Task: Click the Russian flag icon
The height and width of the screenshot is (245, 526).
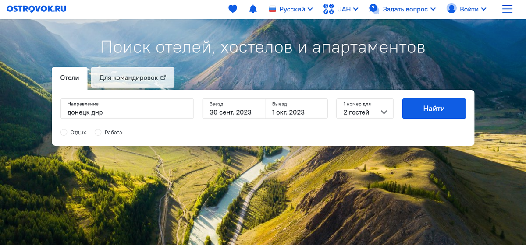Action: tap(272, 9)
